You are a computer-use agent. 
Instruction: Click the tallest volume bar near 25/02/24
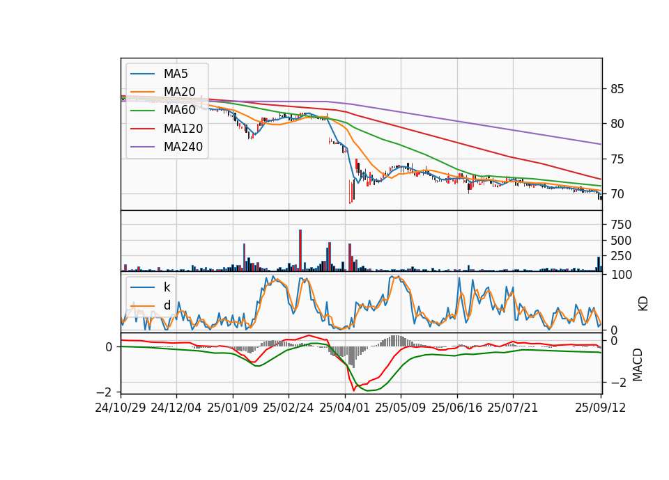pyautogui.click(x=300, y=250)
